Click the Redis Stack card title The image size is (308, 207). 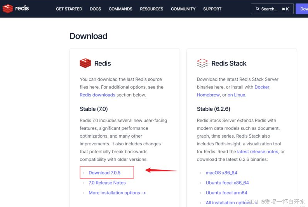point(229,63)
